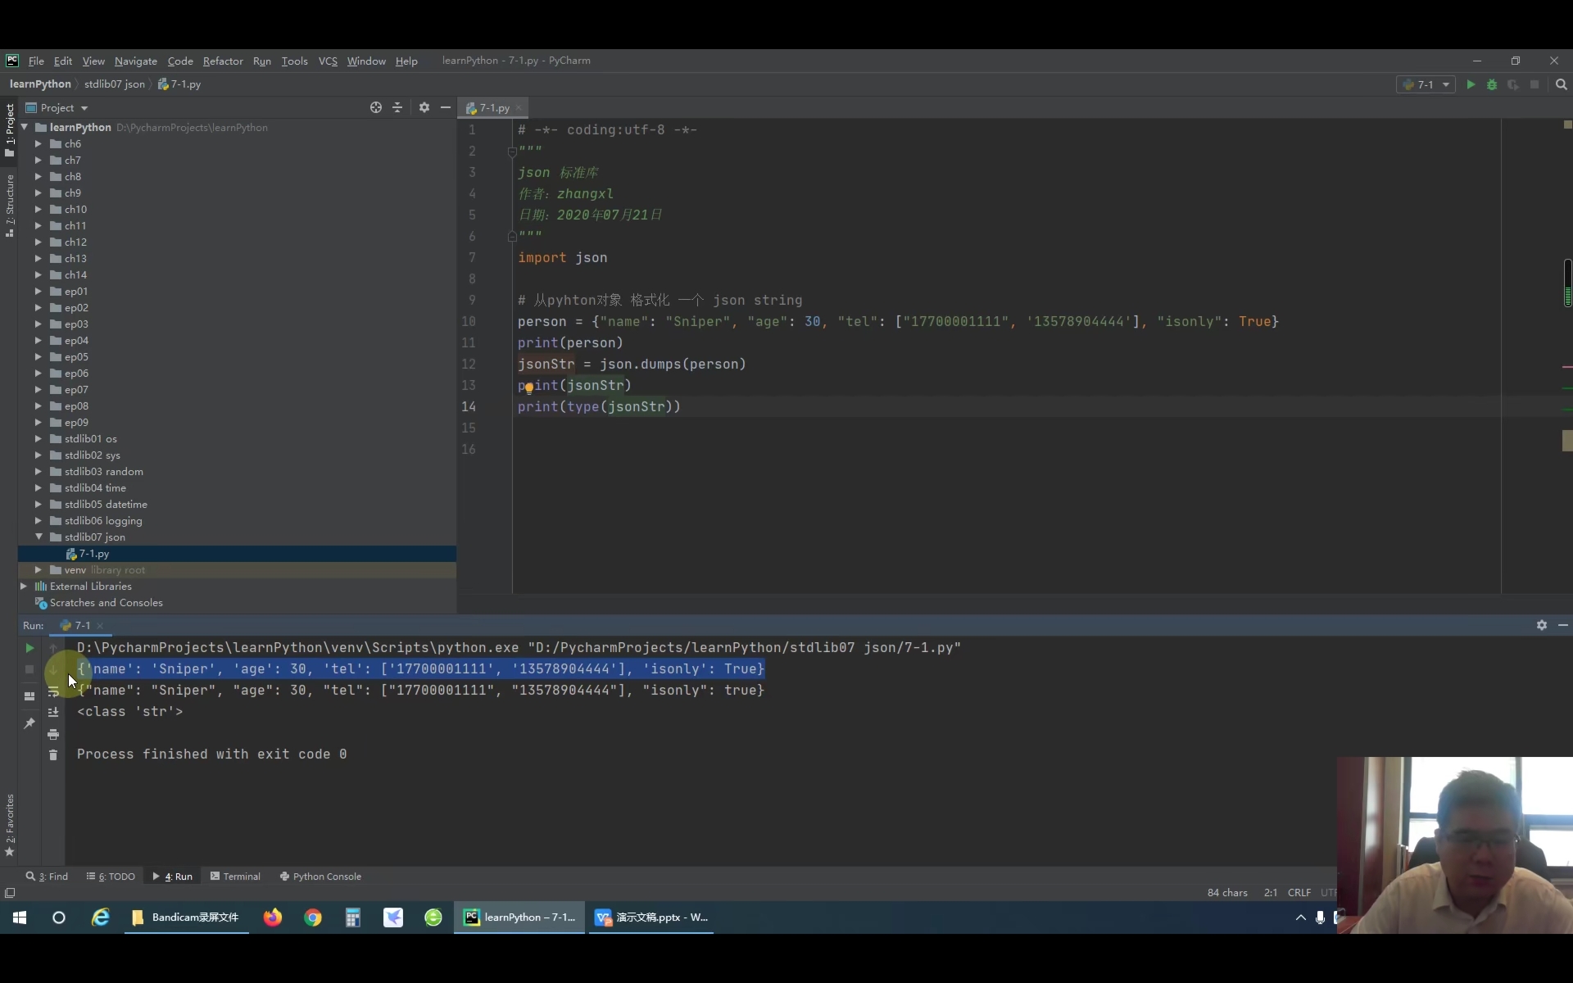
Task: Clear run output with trash icon
Action: point(53,755)
